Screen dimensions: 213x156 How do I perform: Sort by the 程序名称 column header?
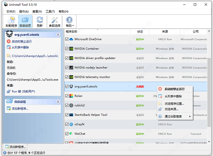(x=98, y=32)
